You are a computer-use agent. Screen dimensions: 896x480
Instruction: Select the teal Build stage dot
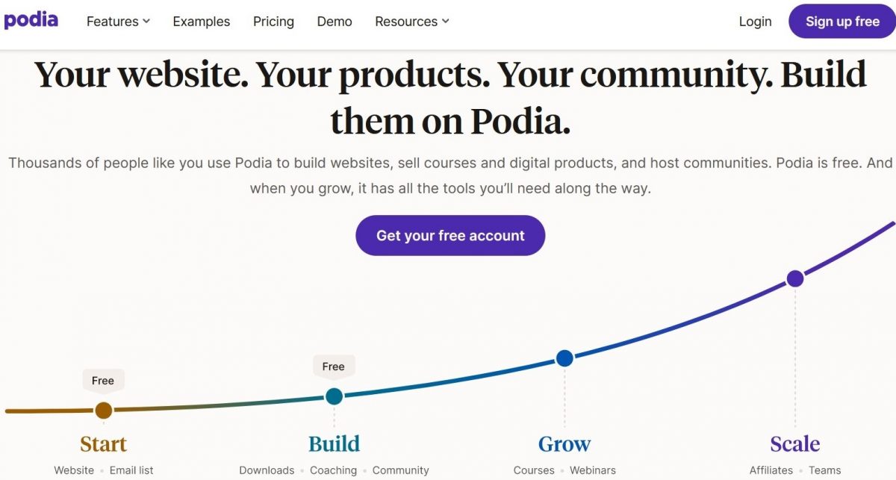[x=334, y=396]
